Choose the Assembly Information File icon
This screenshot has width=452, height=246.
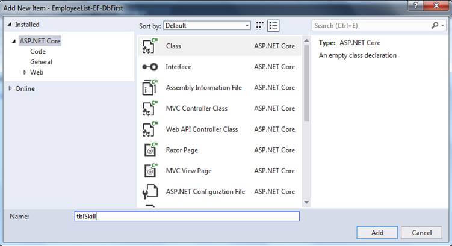tap(150, 88)
